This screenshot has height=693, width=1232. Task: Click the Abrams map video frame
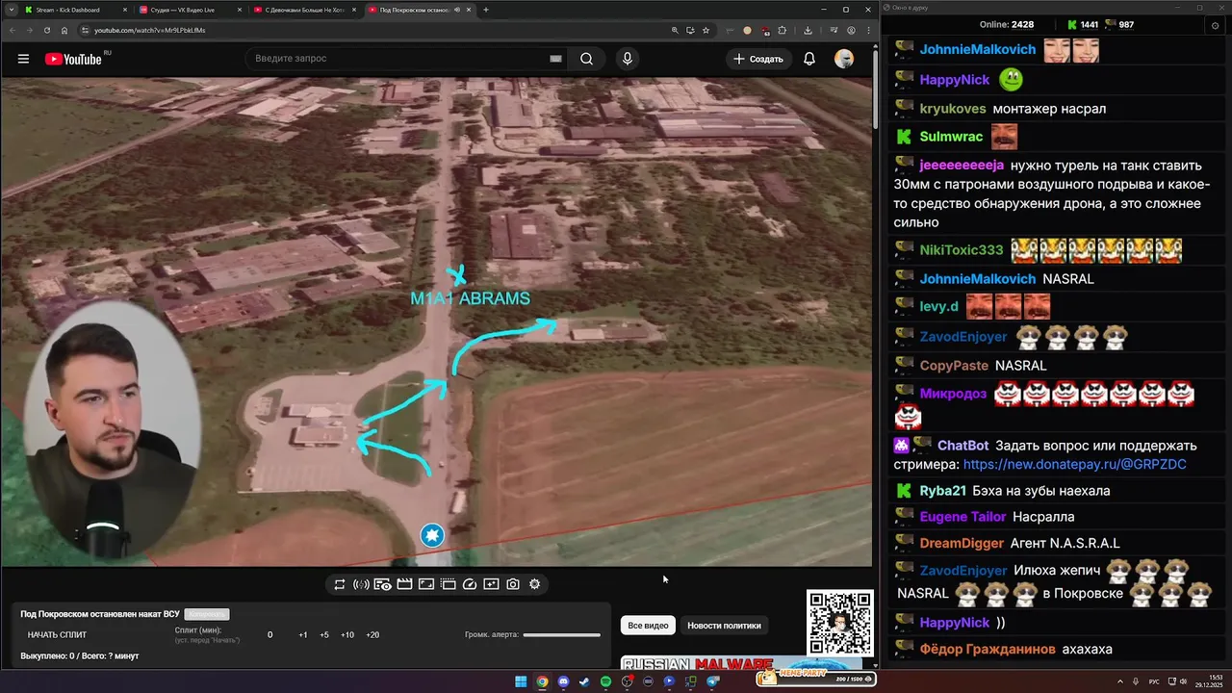(436, 321)
